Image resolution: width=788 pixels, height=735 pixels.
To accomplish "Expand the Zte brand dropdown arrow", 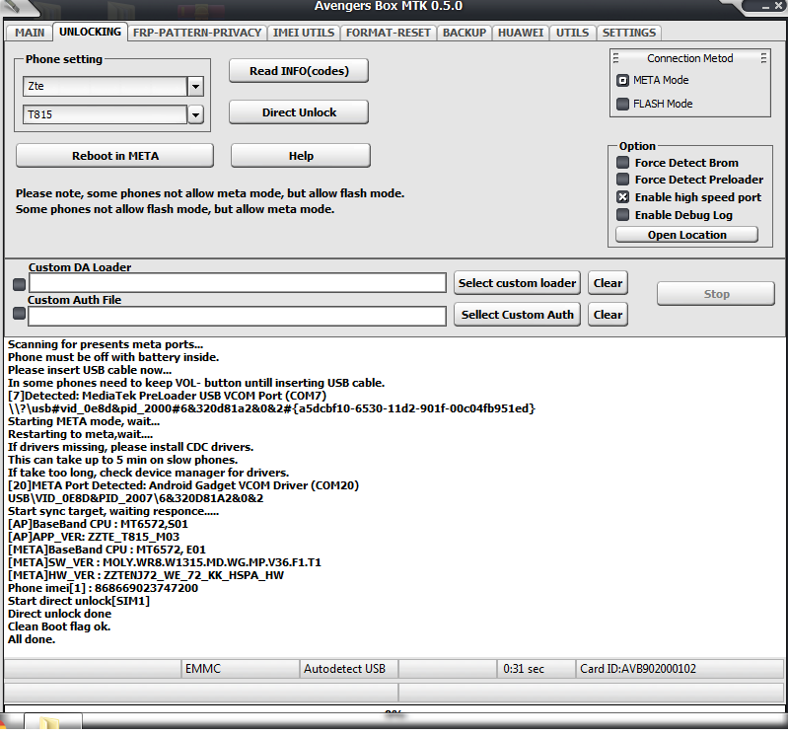I will coord(195,87).
